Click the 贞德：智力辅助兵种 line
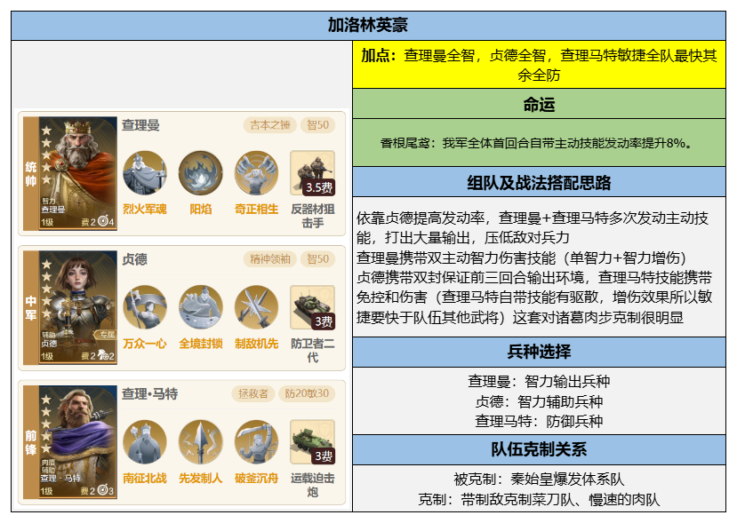The image size is (737, 523). pyautogui.click(x=539, y=401)
